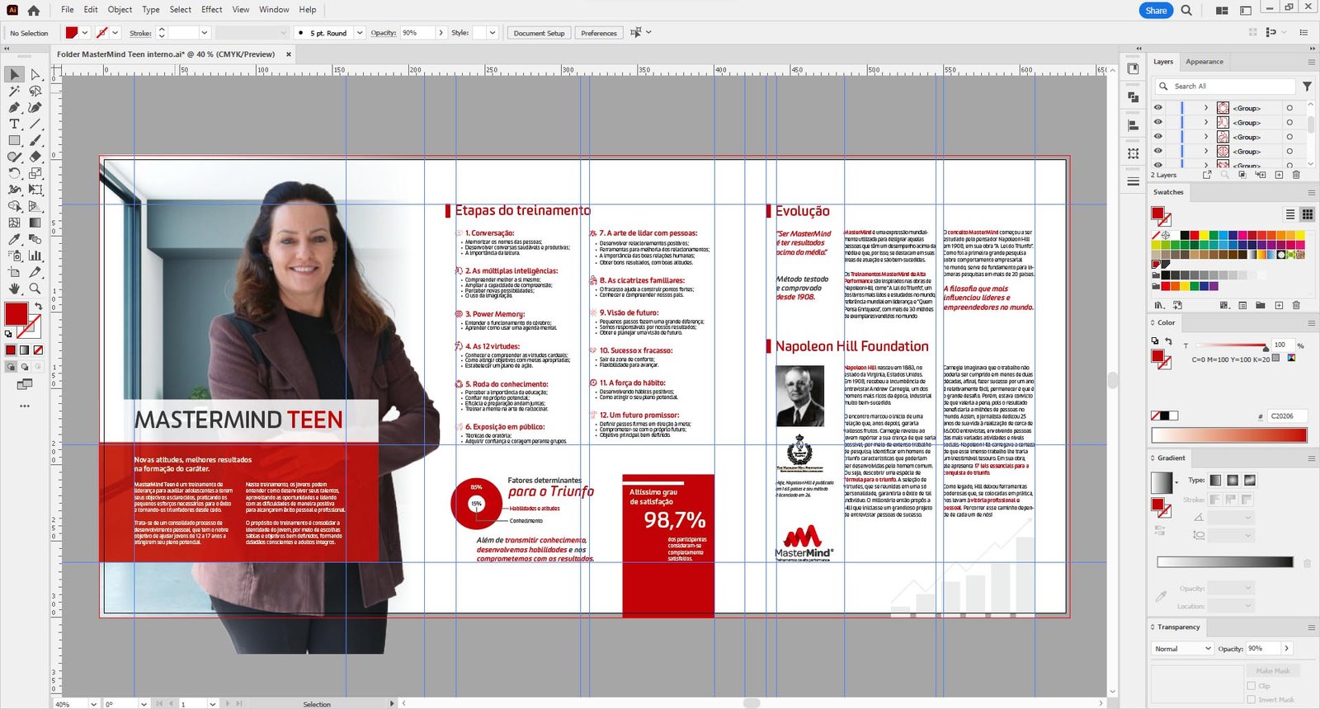The height and width of the screenshot is (709, 1320).
Task: Activate the Artboard tool
Action: (14, 272)
